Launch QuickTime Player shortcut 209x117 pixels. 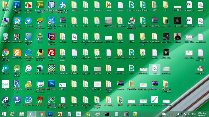[28, 55]
